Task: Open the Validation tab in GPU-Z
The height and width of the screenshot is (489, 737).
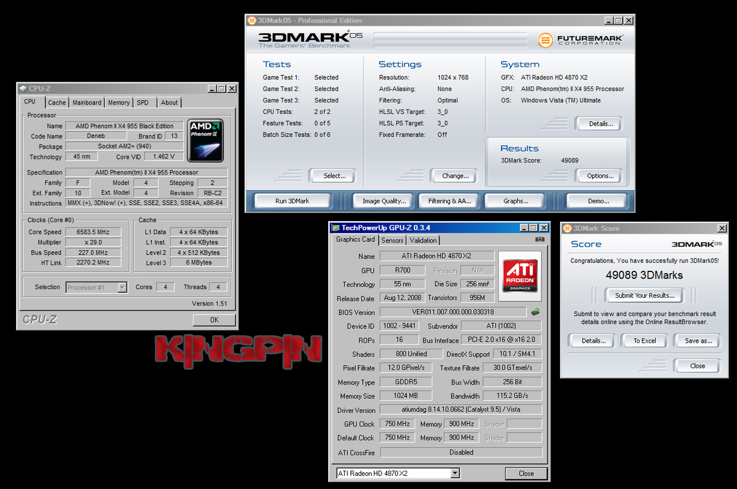Action: pyautogui.click(x=423, y=240)
